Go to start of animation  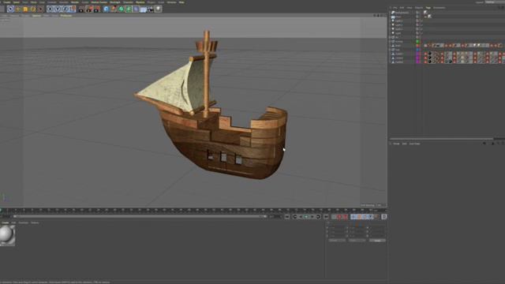click(x=287, y=217)
